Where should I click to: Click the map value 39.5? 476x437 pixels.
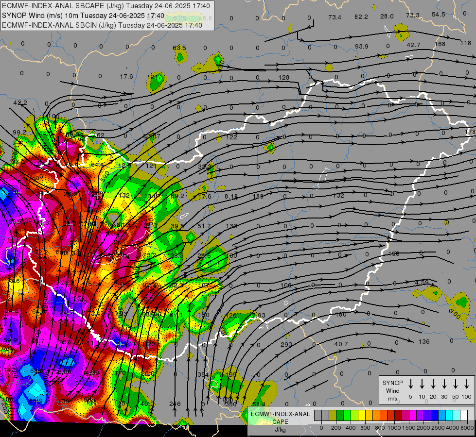177,226
